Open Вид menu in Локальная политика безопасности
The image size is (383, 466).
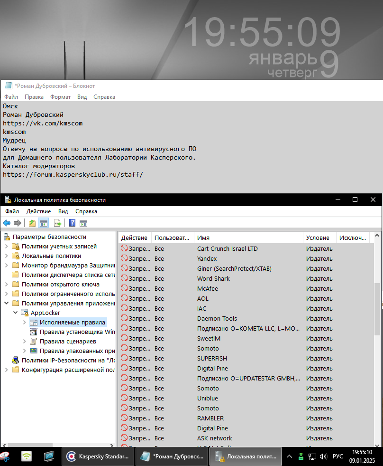click(63, 211)
